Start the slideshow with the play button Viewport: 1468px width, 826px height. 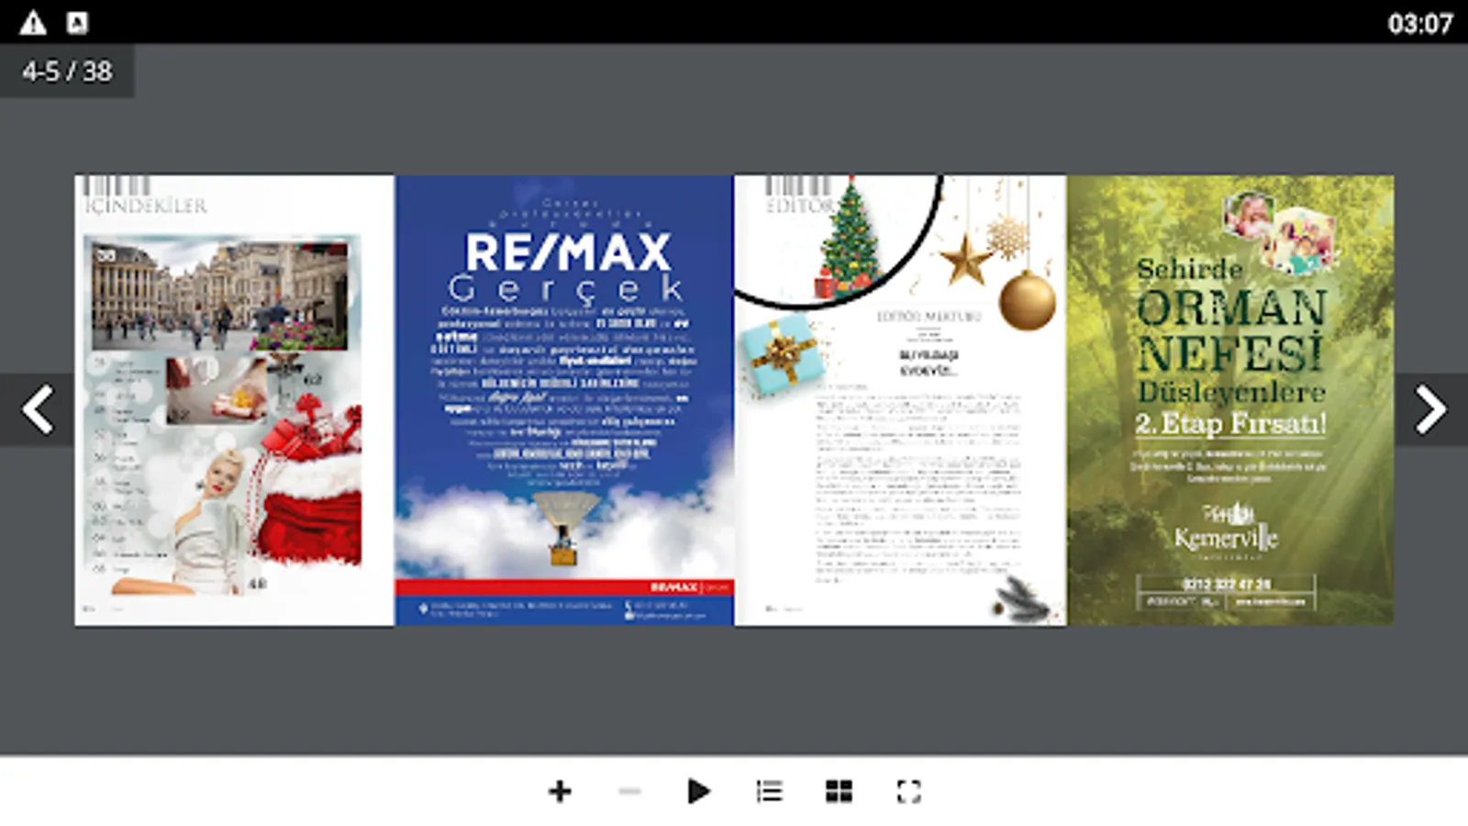[698, 791]
